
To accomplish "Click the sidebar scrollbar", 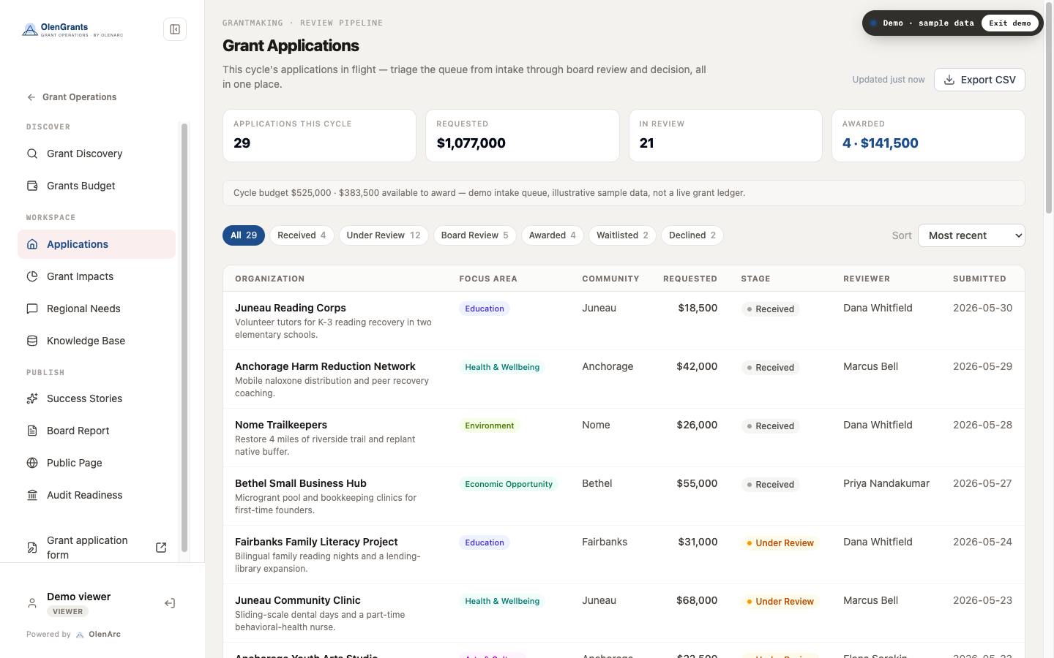I will coord(184,337).
